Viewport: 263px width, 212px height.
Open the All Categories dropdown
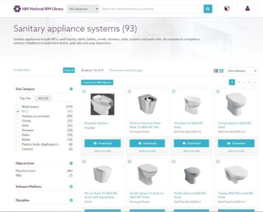(x=83, y=9)
